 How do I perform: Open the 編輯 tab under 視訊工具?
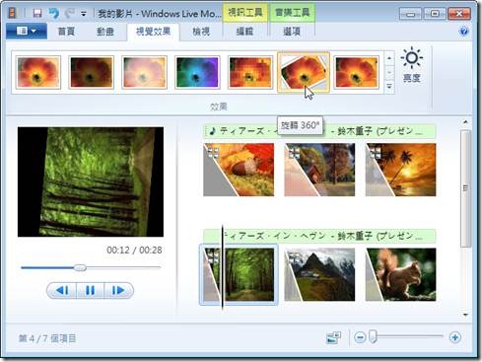pyautogui.click(x=244, y=32)
